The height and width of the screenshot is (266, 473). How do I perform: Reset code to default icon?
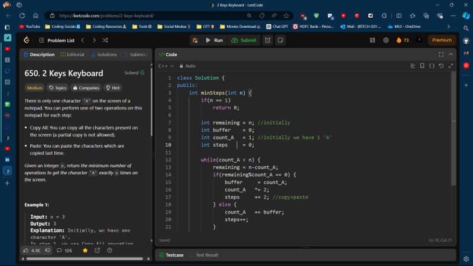(441, 66)
